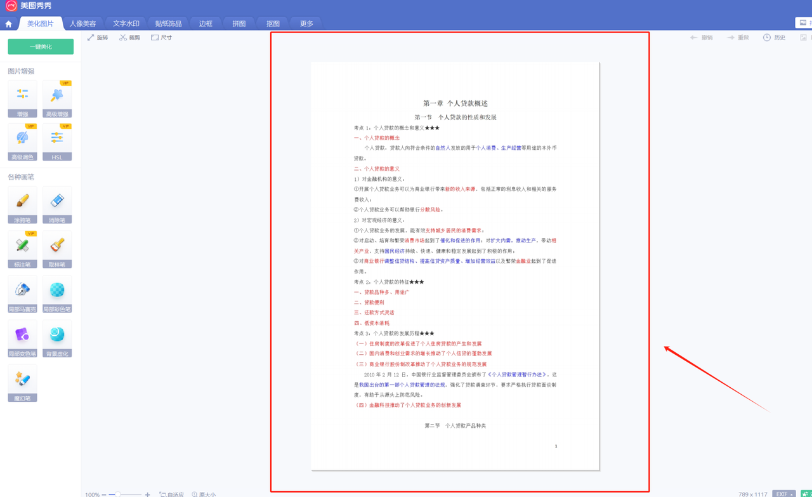Select the 背景虚化 background blur tool
This screenshot has width=812, height=497.
pyautogui.click(x=57, y=338)
